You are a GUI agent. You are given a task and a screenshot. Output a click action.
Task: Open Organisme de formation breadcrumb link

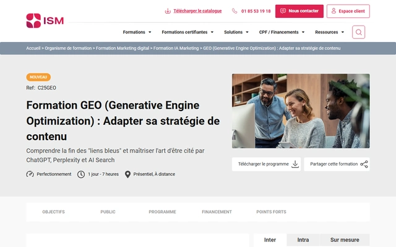(x=68, y=48)
